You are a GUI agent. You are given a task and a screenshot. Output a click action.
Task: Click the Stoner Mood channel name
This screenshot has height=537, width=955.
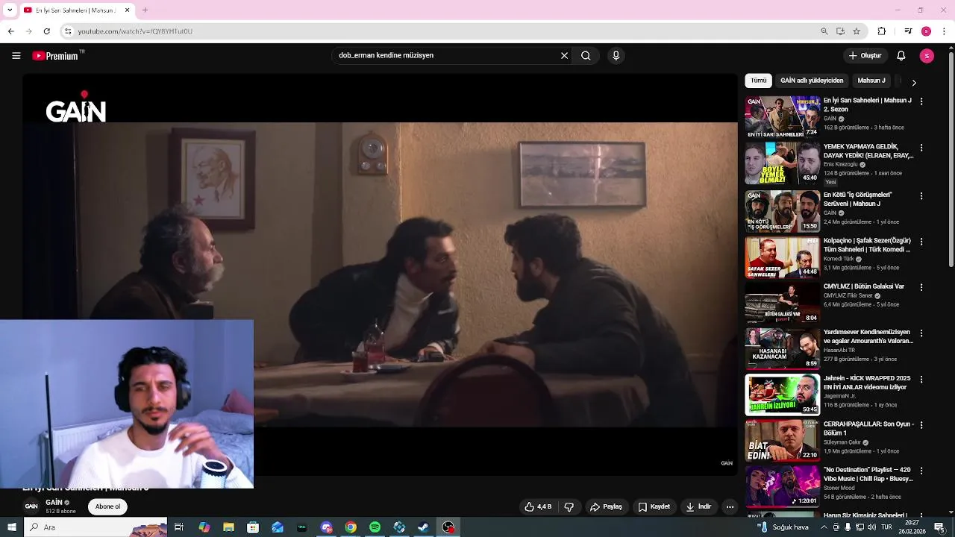[840, 488]
